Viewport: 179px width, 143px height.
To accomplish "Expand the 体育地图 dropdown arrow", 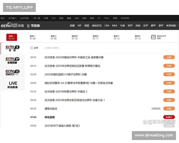I will tap(178, 26).
